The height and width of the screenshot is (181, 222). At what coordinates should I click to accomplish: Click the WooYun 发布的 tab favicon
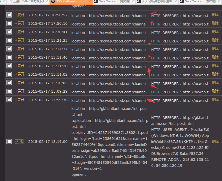tap(182, 1)
